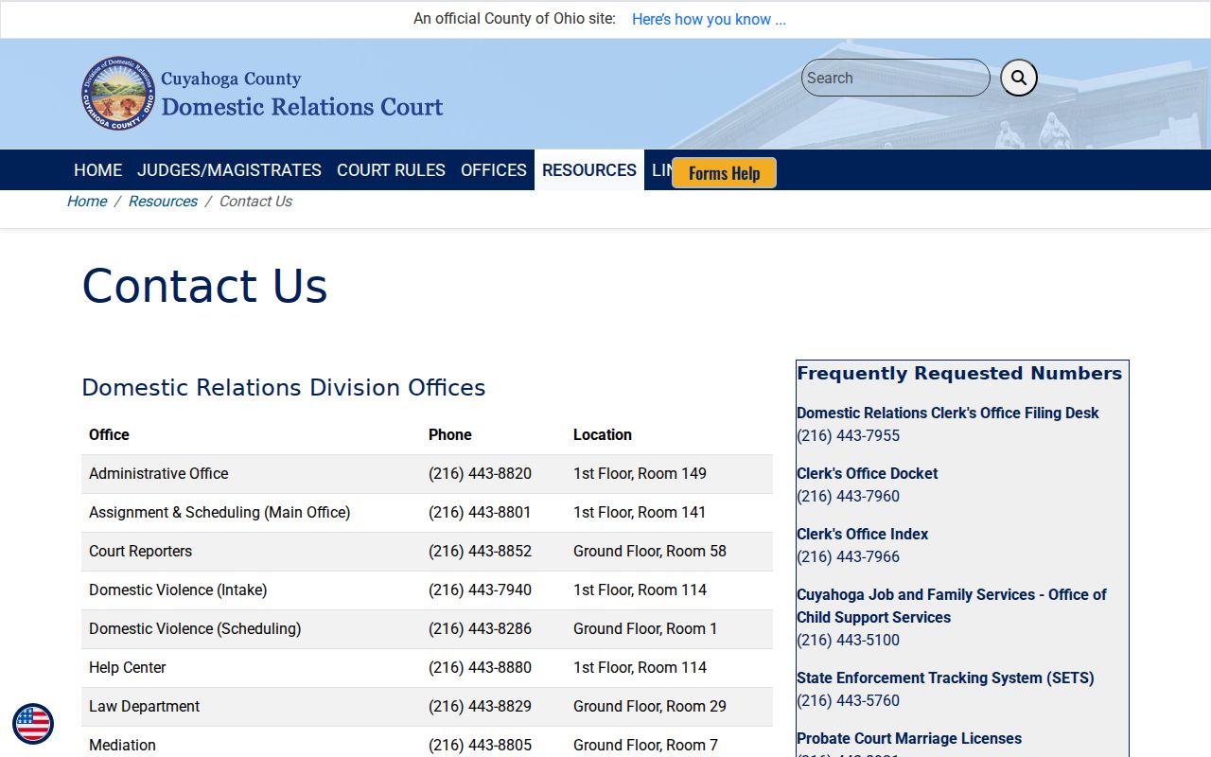Open the Clerk's Office Docket link
The width and height of the screenshot is (1211, 757).
(868, 473)
